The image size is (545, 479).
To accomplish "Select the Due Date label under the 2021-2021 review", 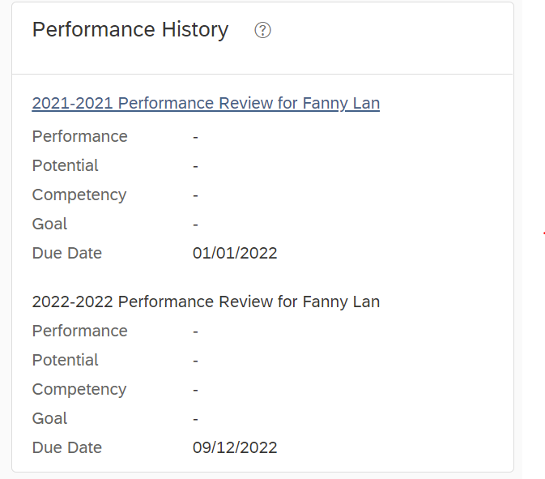I will 67,253.
